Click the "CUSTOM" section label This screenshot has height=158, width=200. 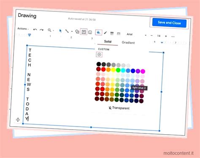(104, 49)
